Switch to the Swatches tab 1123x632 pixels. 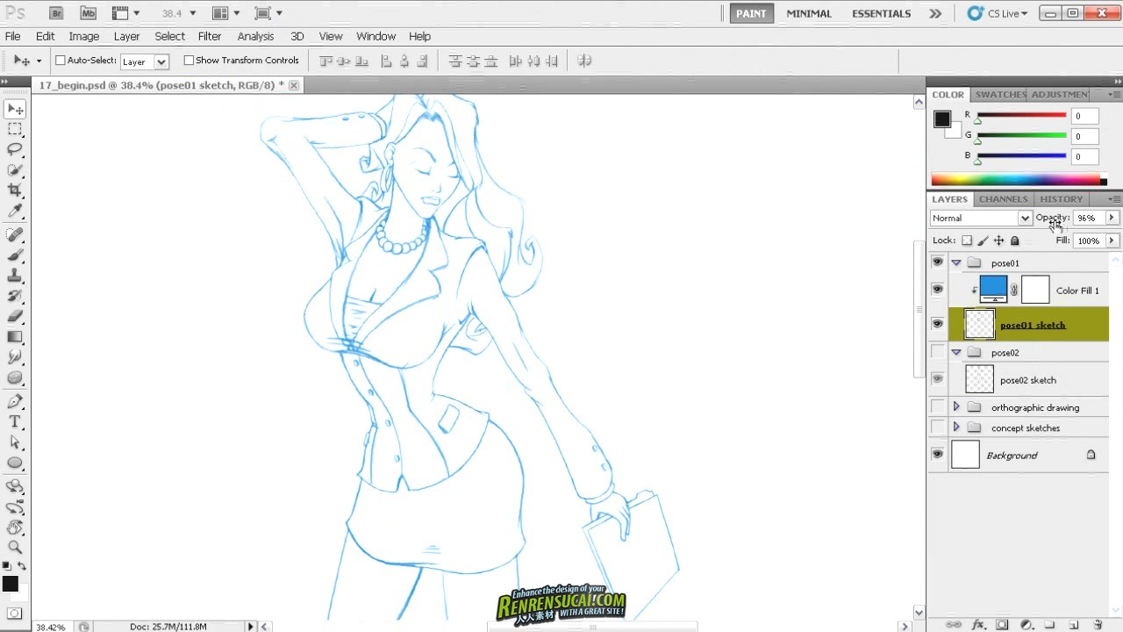[1000, 94]
